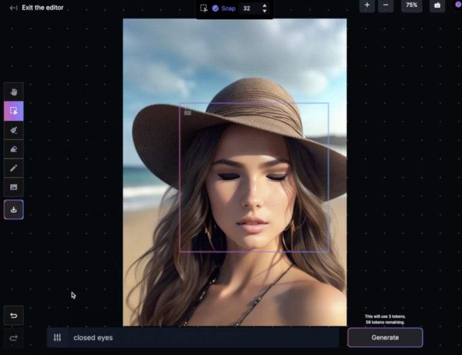Image resolution: width=462 pixels, height=355 pixels.
Task: Redo the last action
Action: [13, 338]
